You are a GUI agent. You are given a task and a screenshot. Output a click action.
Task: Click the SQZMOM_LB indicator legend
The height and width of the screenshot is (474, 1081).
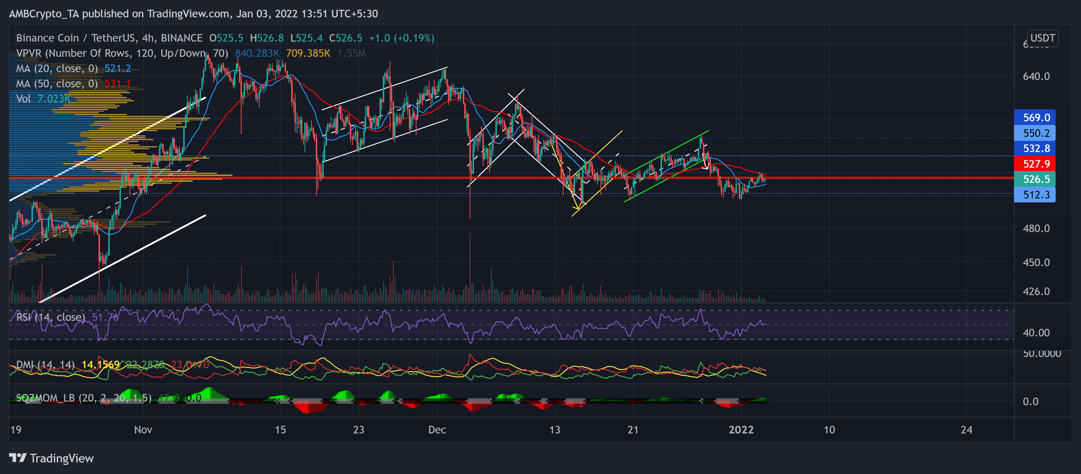point(84,398)
